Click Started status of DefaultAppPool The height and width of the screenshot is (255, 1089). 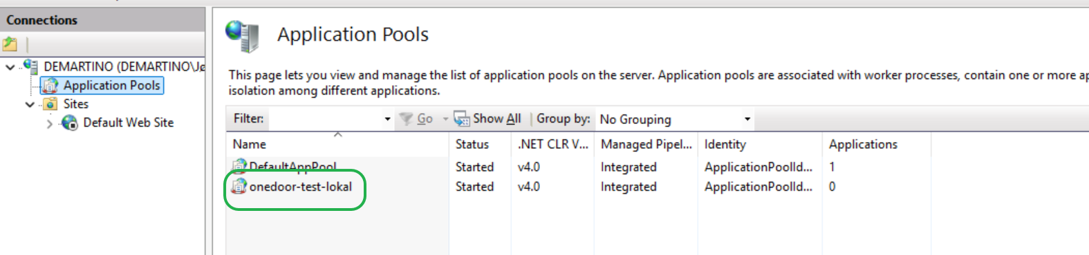tap(474, 167)
